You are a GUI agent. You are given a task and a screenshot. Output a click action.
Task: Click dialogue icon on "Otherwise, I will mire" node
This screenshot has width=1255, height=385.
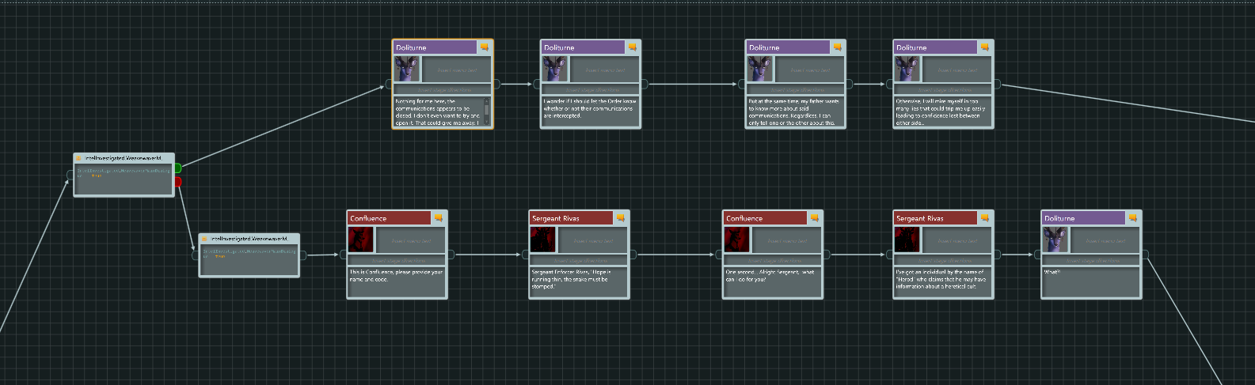[984, 47]
